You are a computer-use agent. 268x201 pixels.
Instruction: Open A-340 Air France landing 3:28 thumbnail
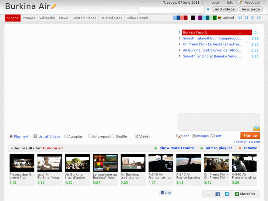[244, 163]
